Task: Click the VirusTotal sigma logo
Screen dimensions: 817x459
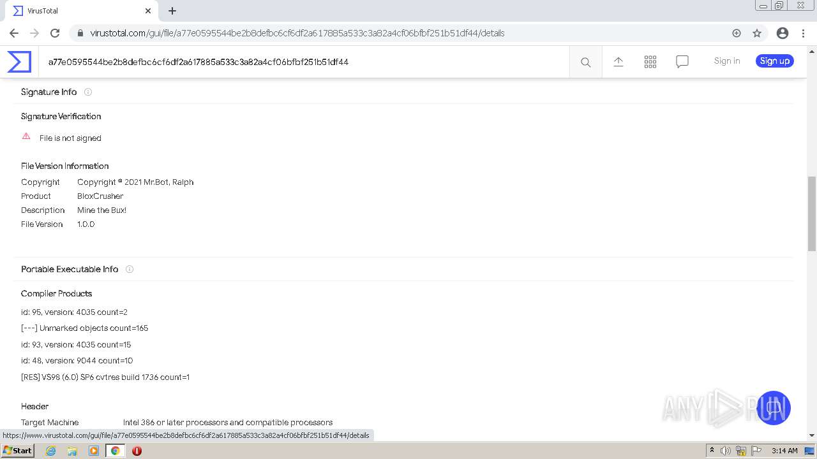Action: click(19, 62)
